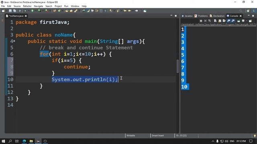Screen dimensions: 257x144
Task: Toggle Pin Console button
Action: [239, 21]
